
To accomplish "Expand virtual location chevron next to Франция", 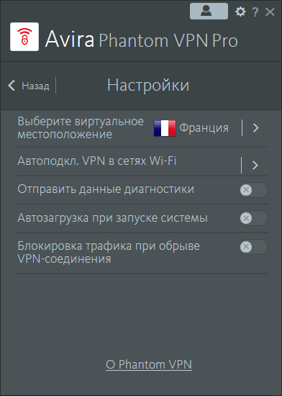I will [256, 127].
